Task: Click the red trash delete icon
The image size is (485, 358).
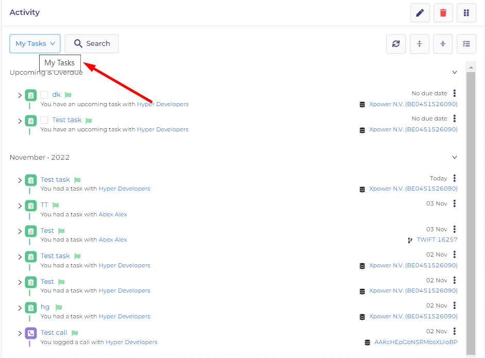Action: [x=443, y=13]
